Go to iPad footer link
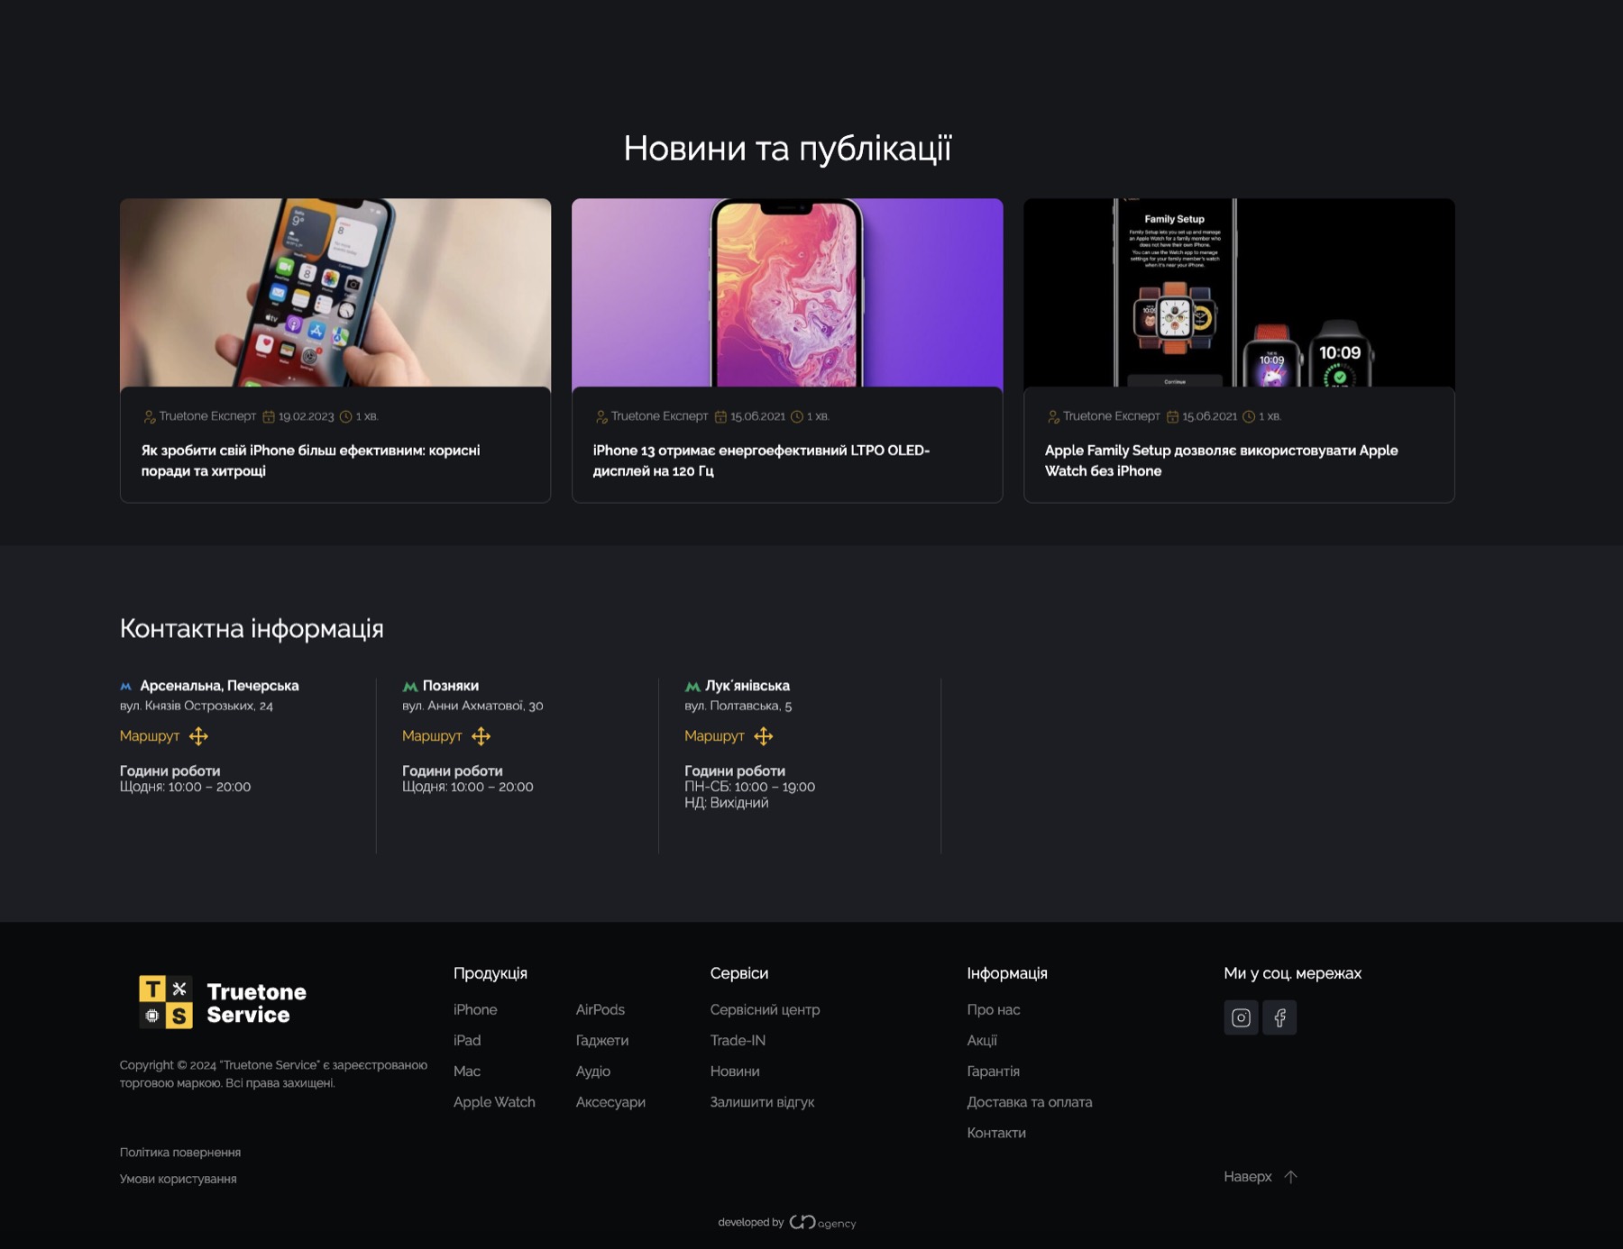Viewport: 1623px width, 1249px height. click(x=467, y=1040)
